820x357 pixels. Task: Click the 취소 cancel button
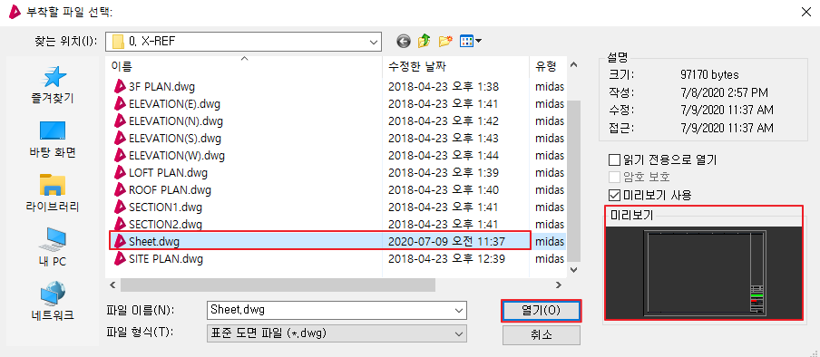tap(542, 334)
